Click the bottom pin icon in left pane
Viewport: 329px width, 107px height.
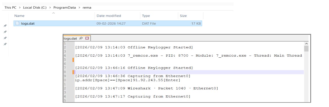(5, 44)
